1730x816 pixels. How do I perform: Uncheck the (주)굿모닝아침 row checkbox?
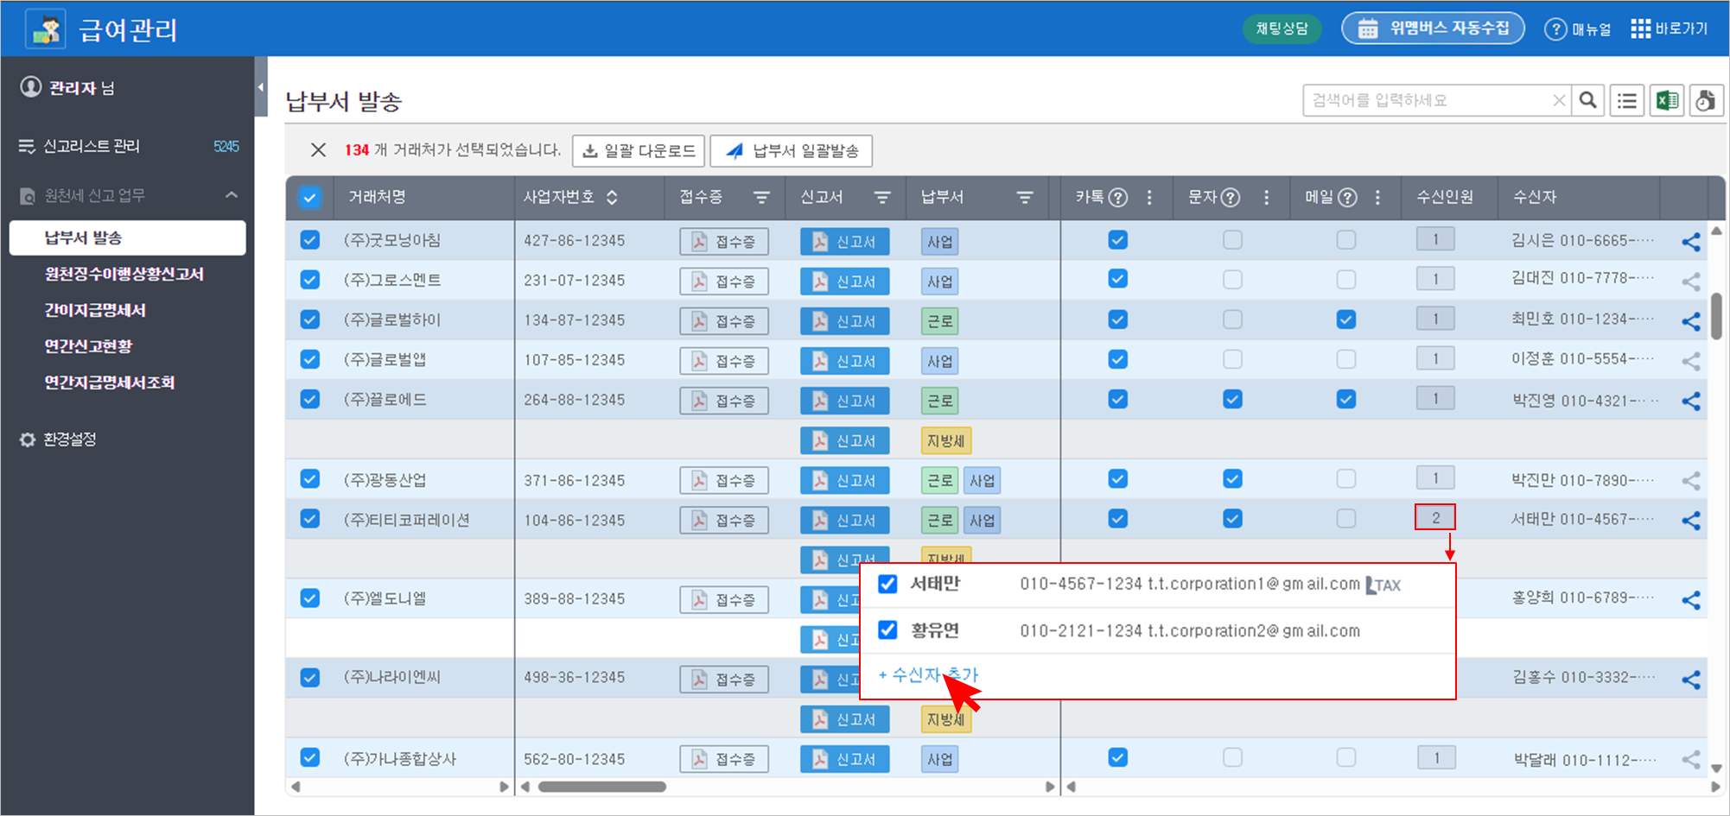[310, 240]
